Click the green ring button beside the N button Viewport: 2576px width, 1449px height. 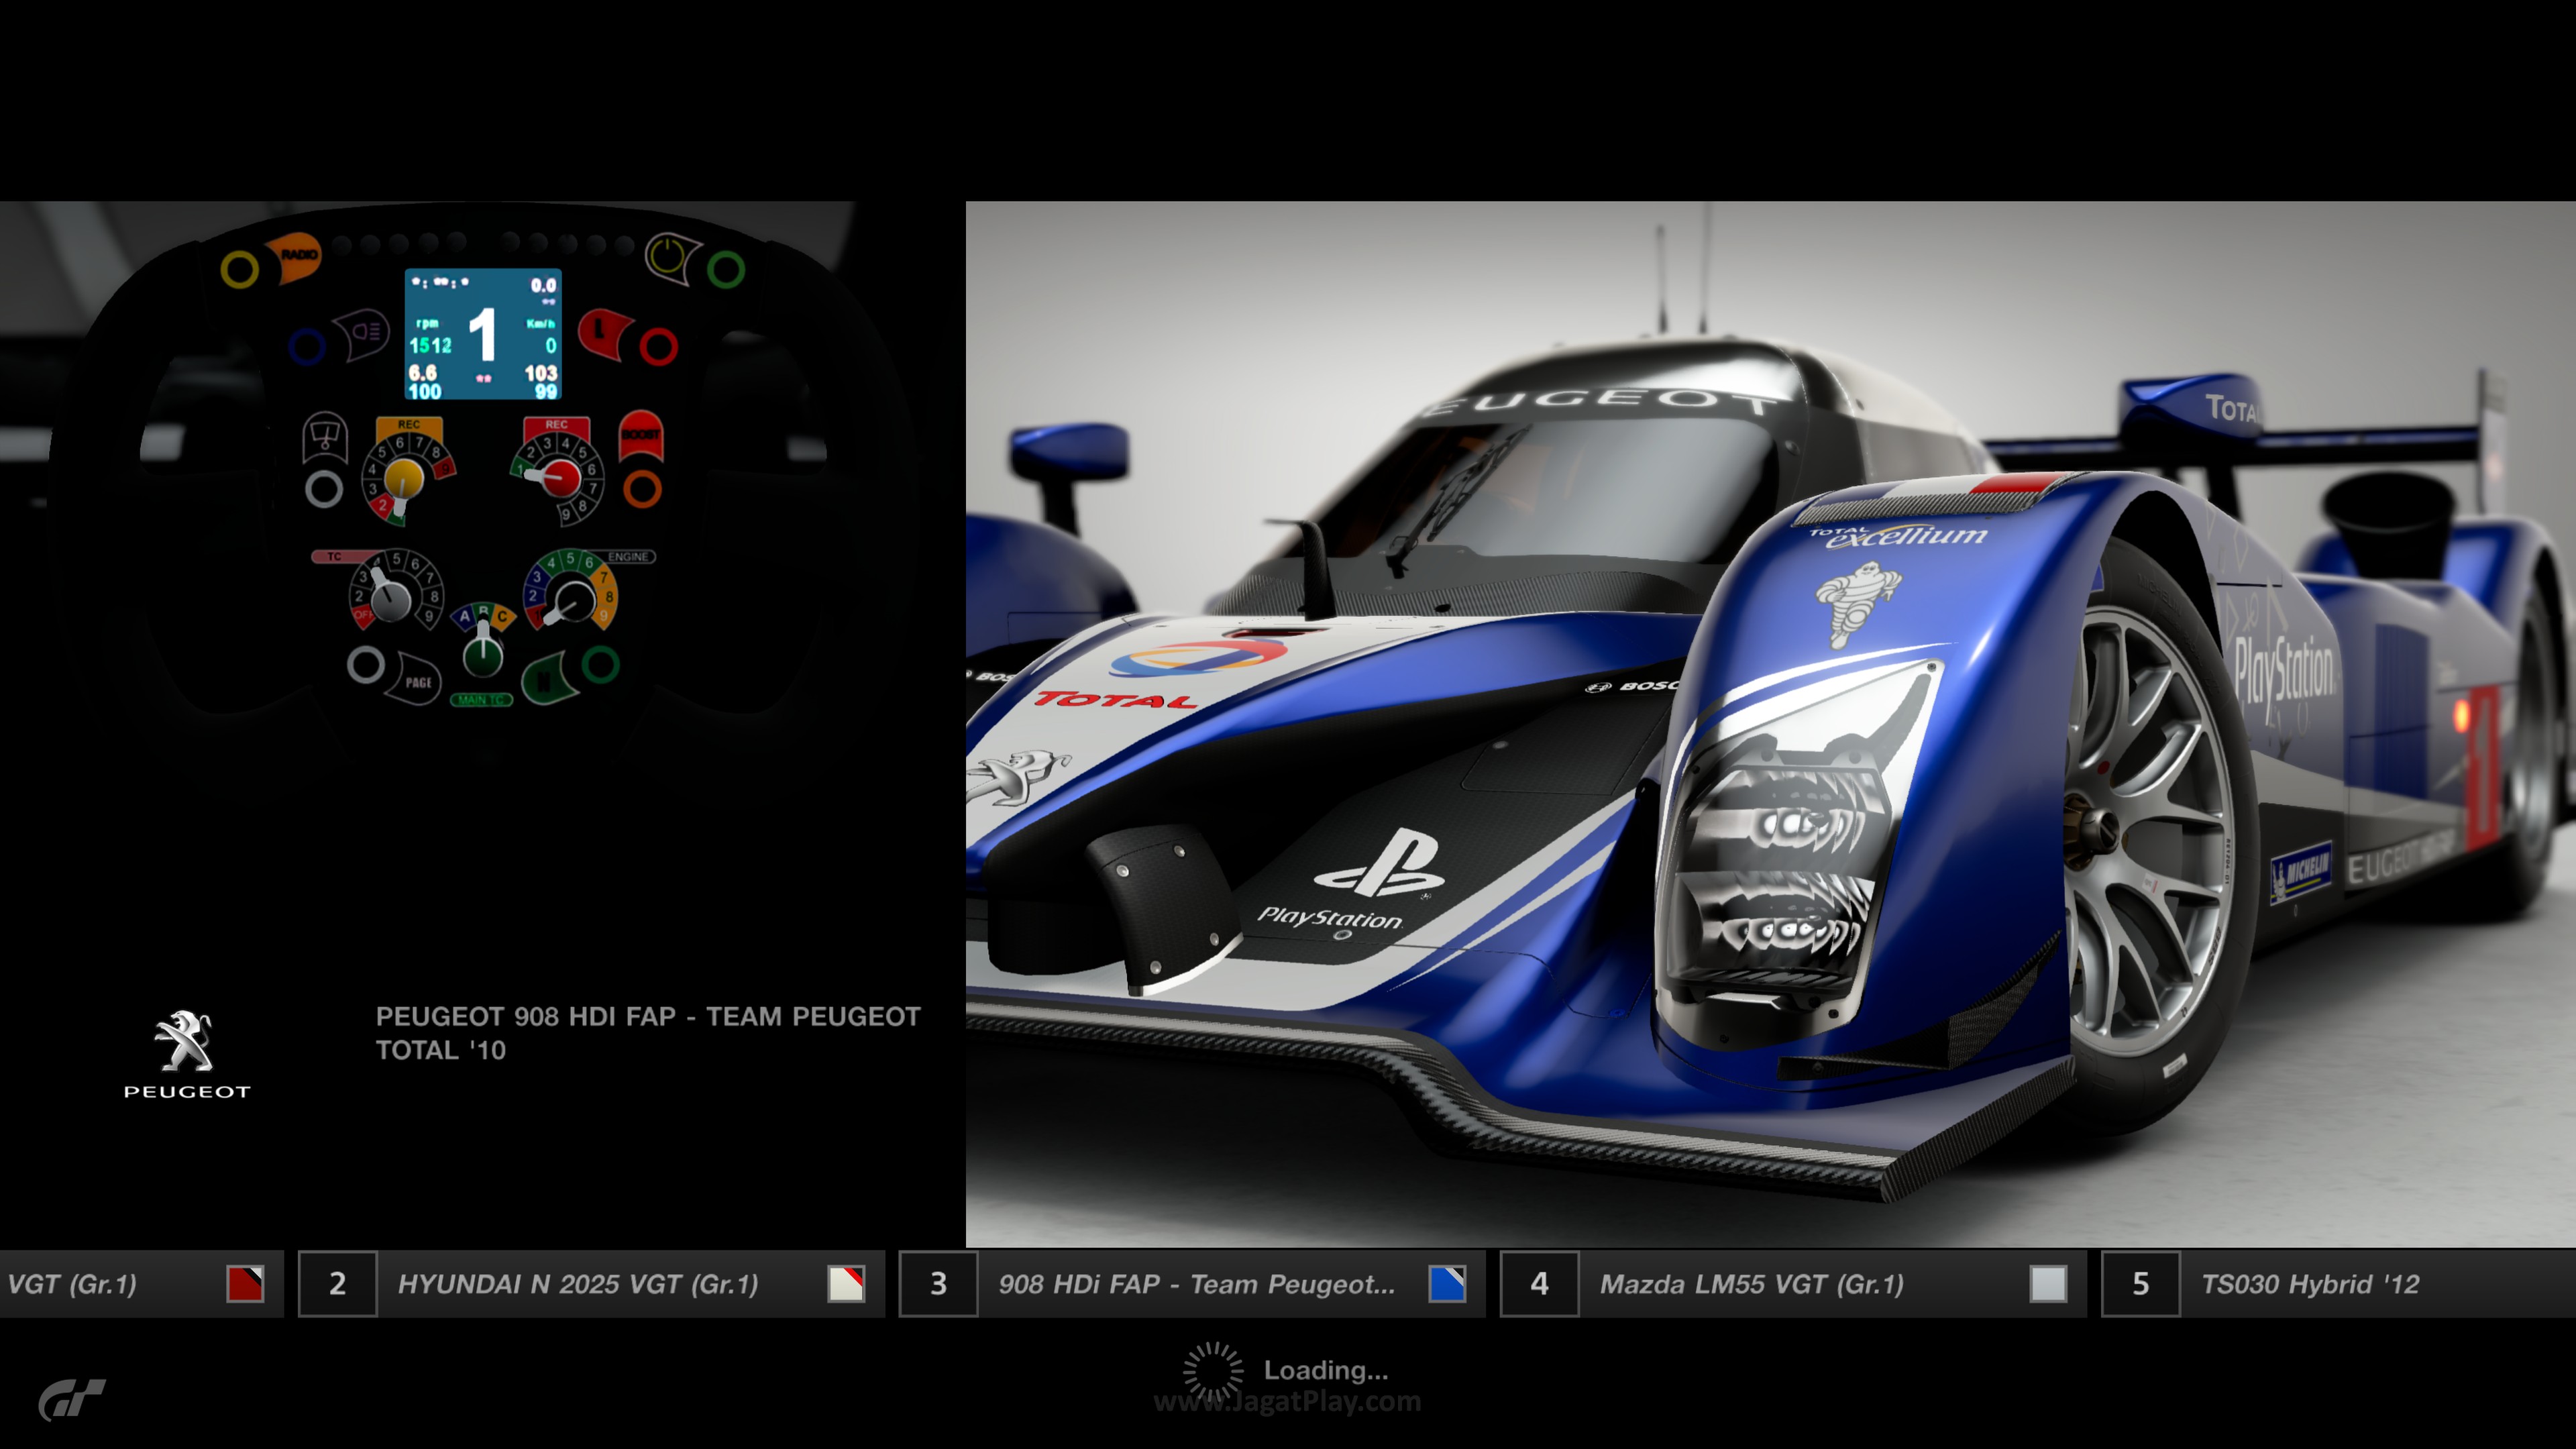(x=600, y=664)
